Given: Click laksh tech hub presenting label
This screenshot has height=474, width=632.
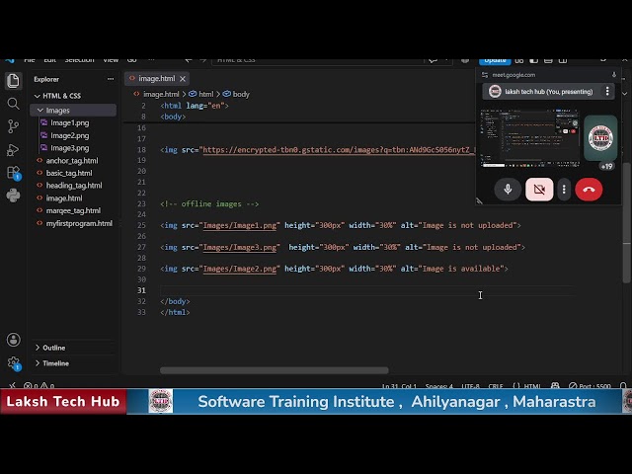Looking at the screenshot, I should [x=549, y=92].
